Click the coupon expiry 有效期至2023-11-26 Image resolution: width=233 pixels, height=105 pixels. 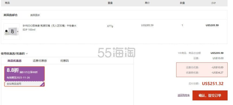coord(18,77)
